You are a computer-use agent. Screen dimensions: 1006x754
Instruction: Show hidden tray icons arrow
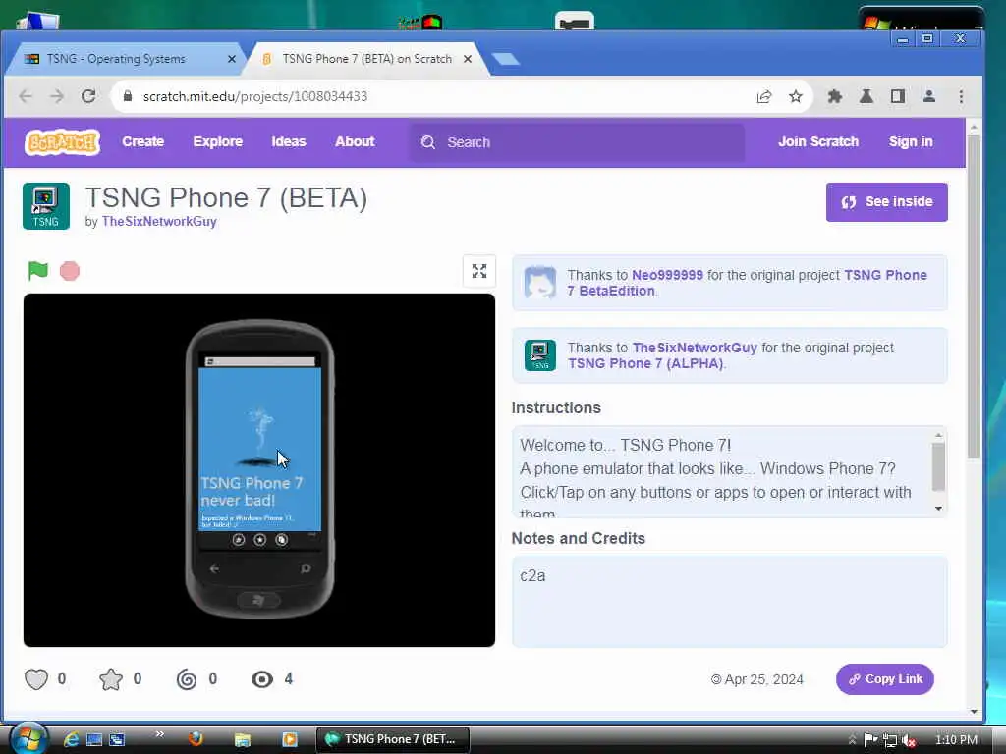click(852, 740)
